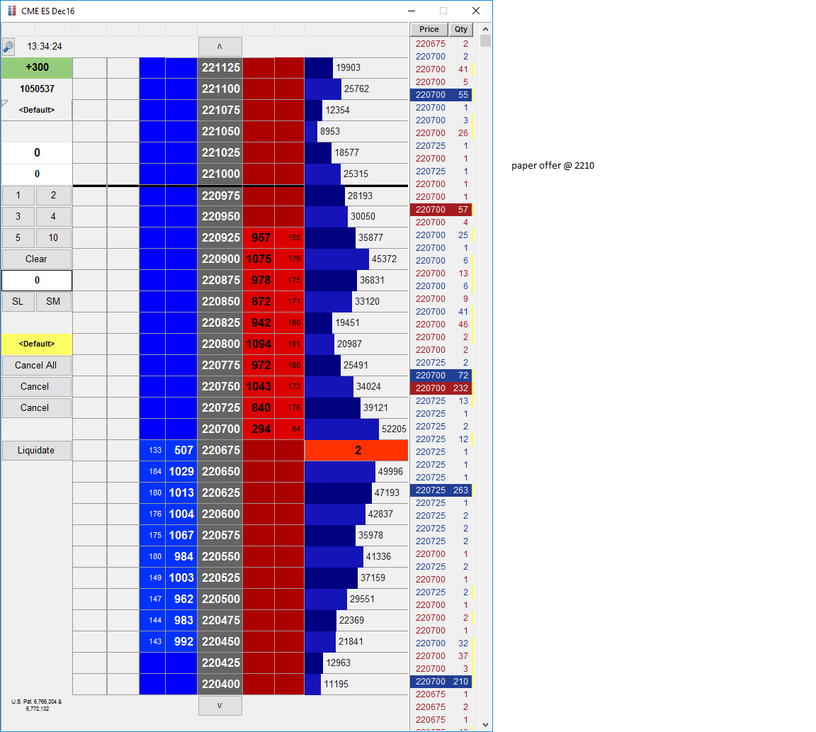Click the highlighted trade 220700 72
Viewport: 816px width, 732px height.
[441, 376]
